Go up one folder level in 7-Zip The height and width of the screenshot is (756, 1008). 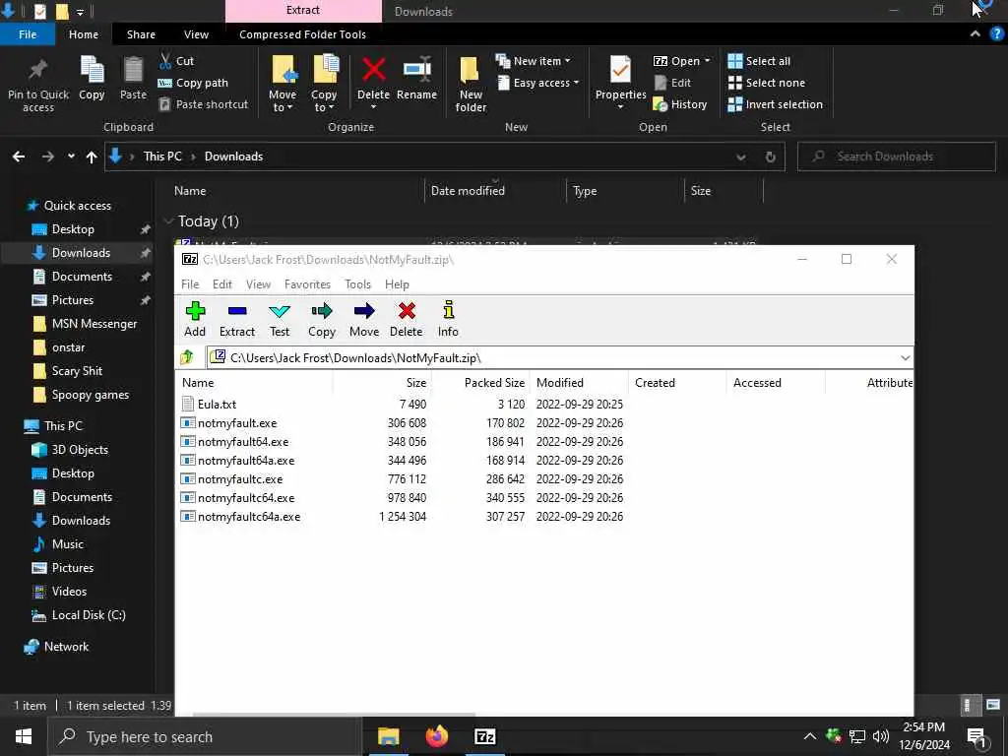coord(187,356)
